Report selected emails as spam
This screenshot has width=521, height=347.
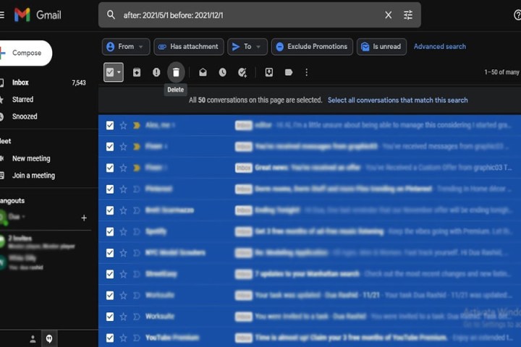click(156, 72)
